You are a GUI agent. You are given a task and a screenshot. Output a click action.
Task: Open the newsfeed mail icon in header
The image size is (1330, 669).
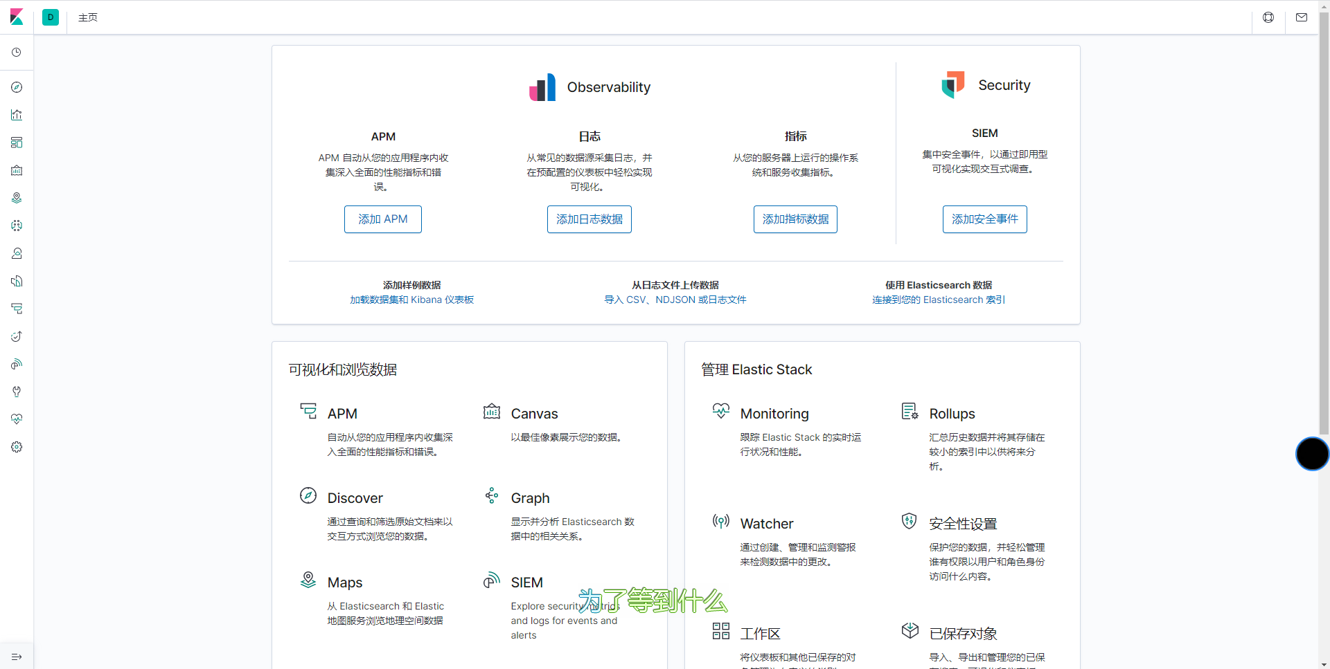click(1302, 17)
